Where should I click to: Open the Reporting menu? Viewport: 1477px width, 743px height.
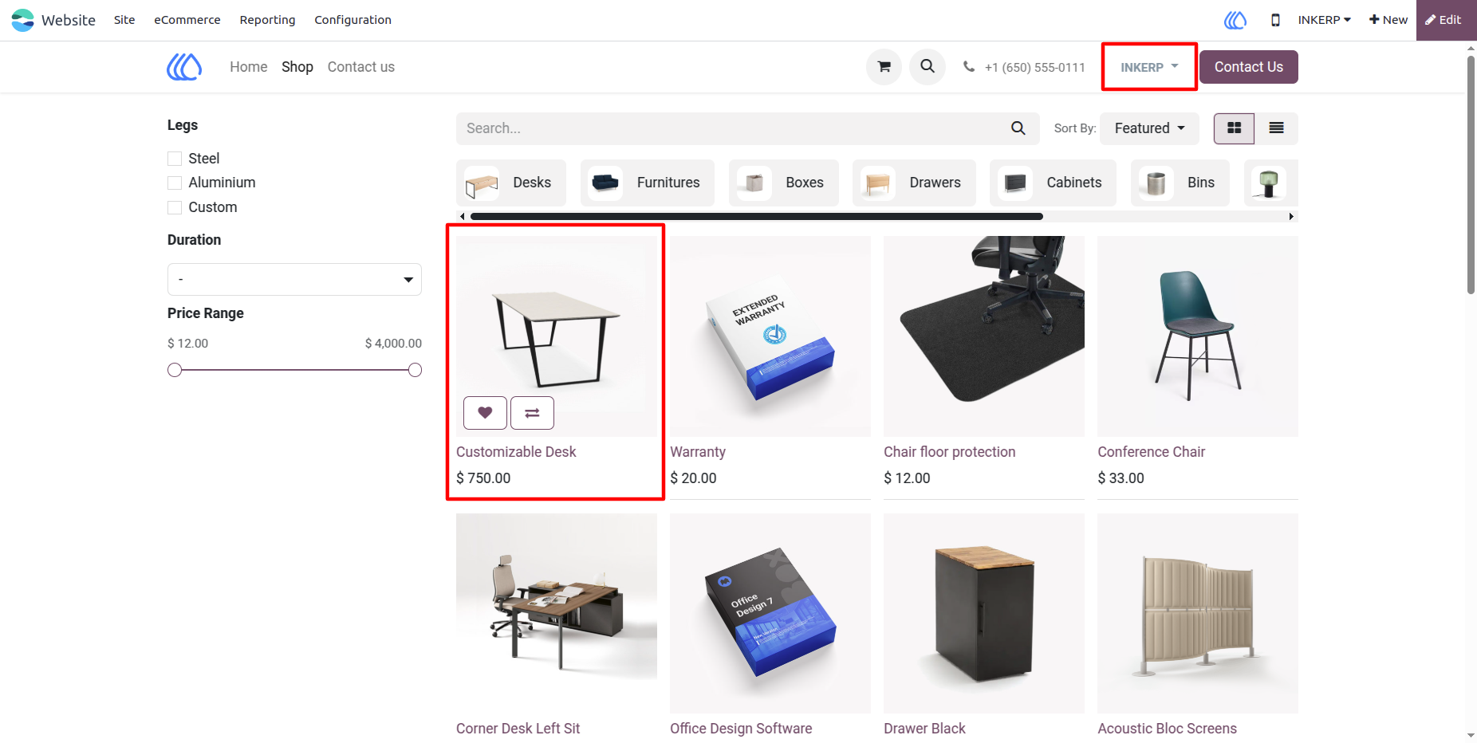(x=267, y=20)
